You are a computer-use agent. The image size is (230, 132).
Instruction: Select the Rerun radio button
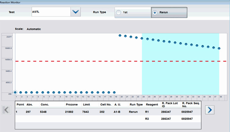pyautogui.click(x=155, y=13)
